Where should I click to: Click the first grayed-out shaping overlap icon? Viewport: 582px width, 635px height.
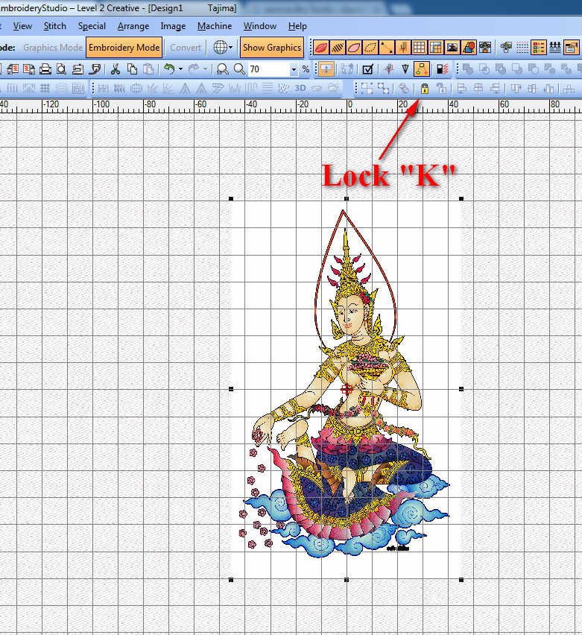click(468, 69)
